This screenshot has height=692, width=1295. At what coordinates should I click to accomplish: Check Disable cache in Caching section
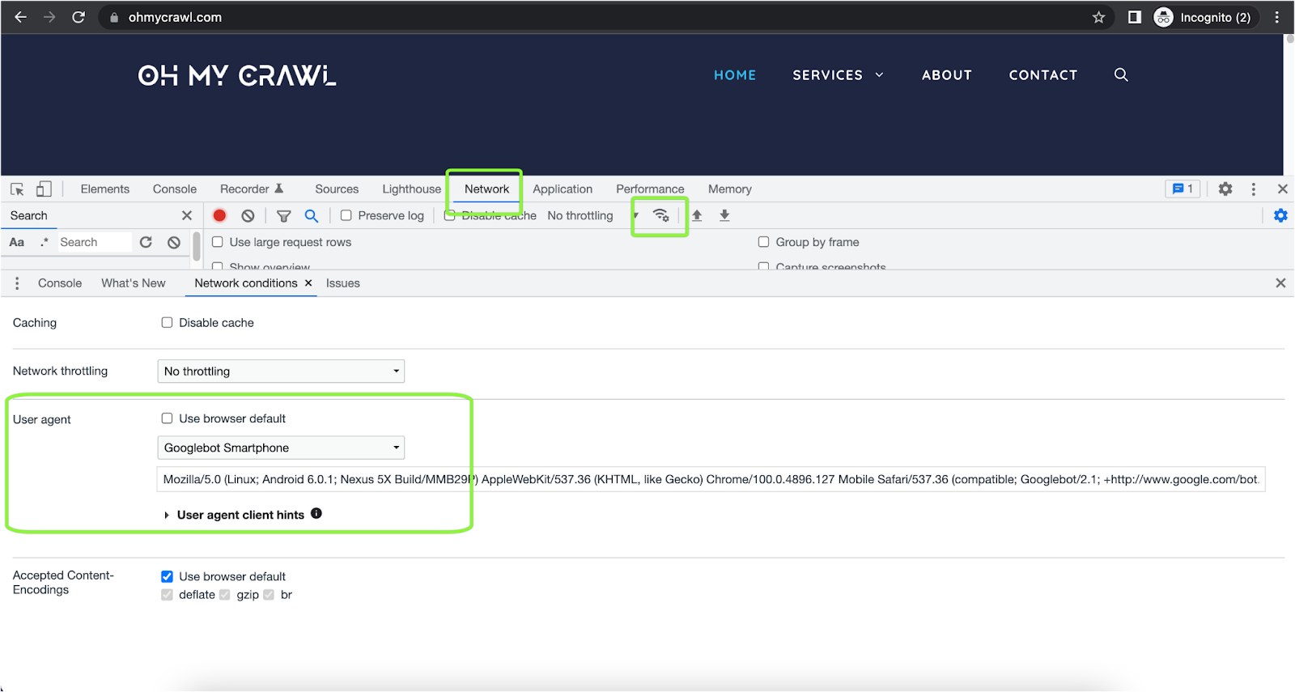168,322
